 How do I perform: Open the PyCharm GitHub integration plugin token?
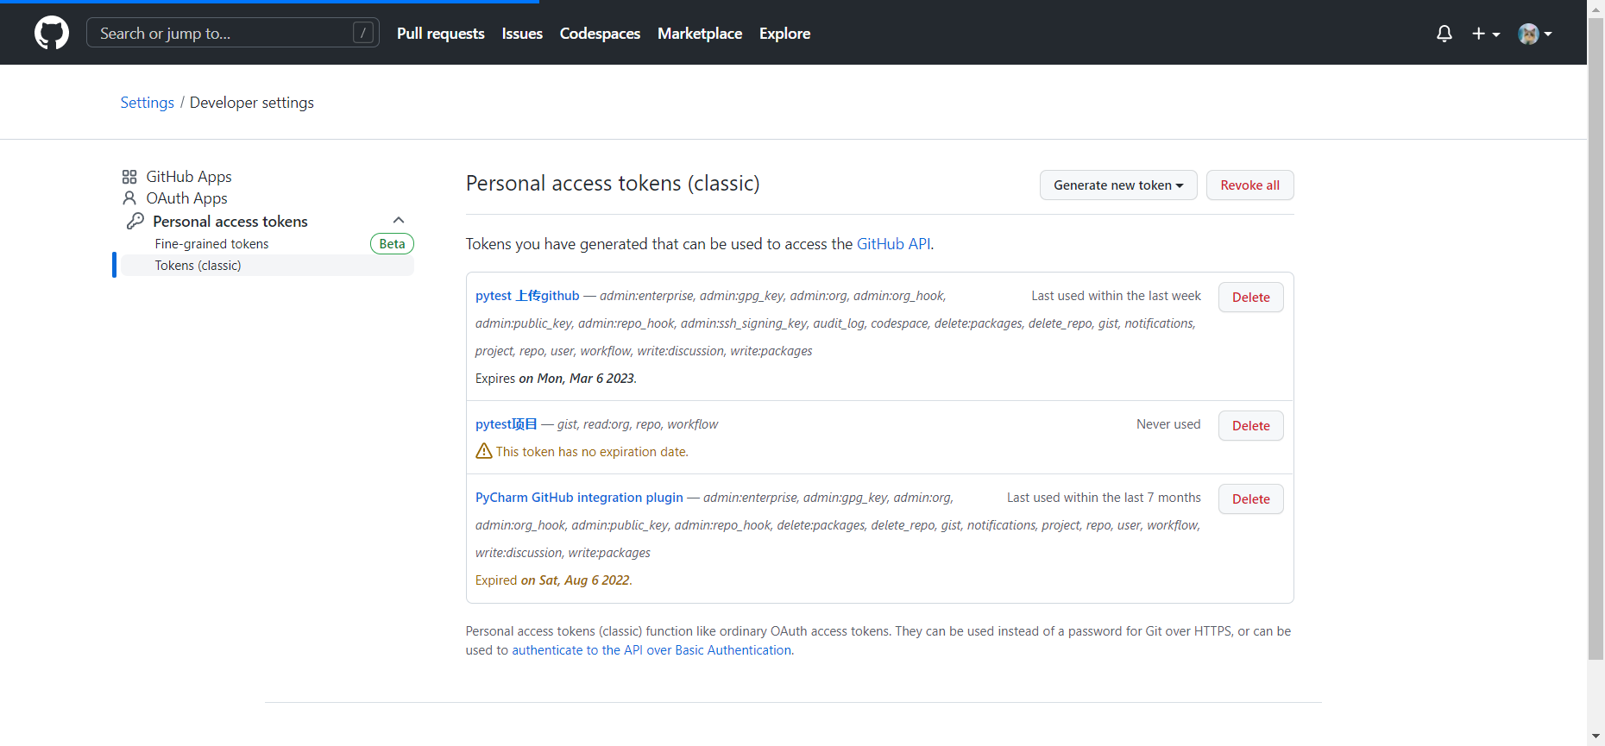coord(579,498)
